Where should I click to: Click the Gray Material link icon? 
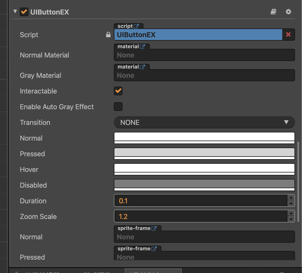[142, 67]
